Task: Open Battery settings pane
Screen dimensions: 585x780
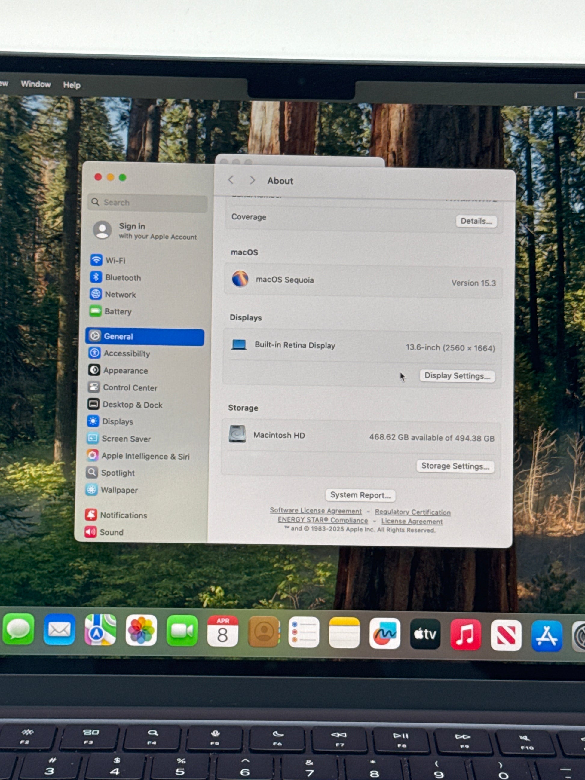Action: (118, 311)
